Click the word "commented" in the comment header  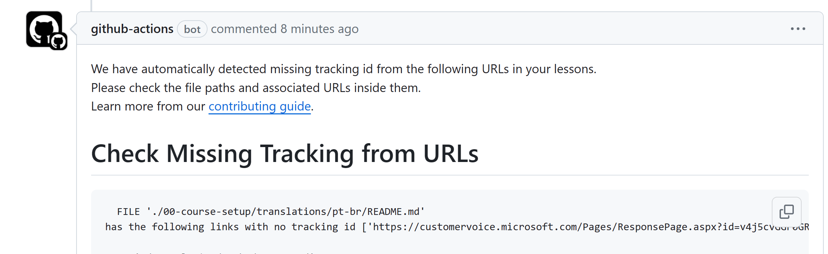pyautogui.click(x=243, y=29)
